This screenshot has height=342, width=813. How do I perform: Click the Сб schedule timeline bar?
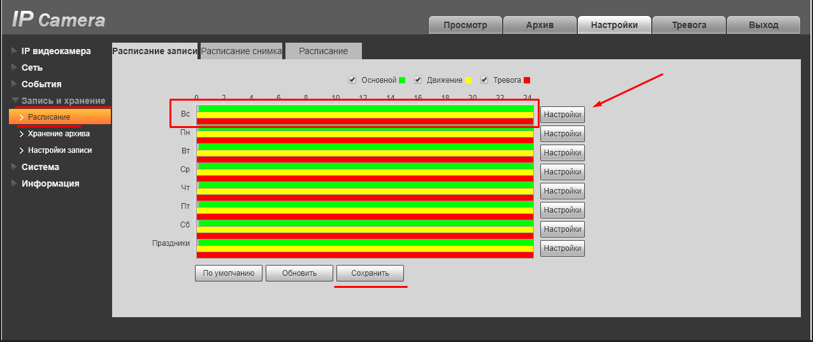point(364,229)
